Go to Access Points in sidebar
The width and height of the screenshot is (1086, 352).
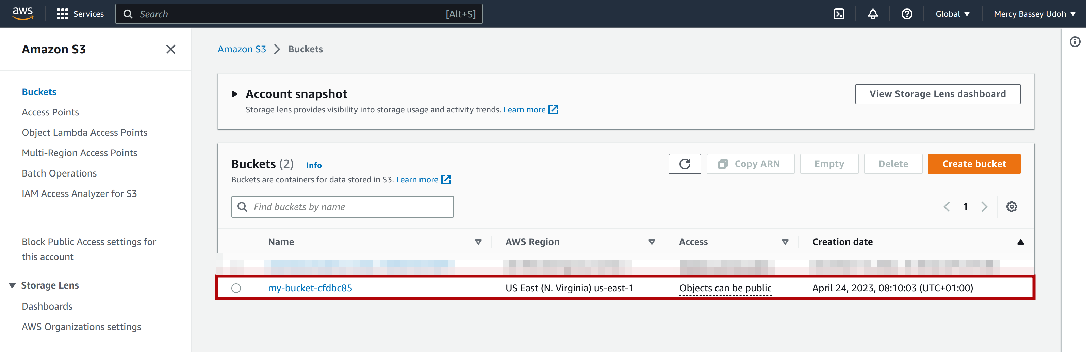click(50, 112)
